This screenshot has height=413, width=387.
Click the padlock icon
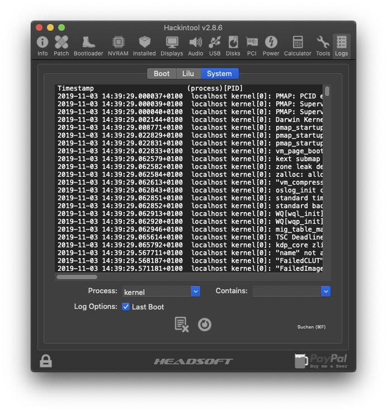(46, 361)
